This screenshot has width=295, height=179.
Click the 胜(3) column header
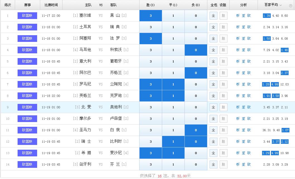[150, 5]
